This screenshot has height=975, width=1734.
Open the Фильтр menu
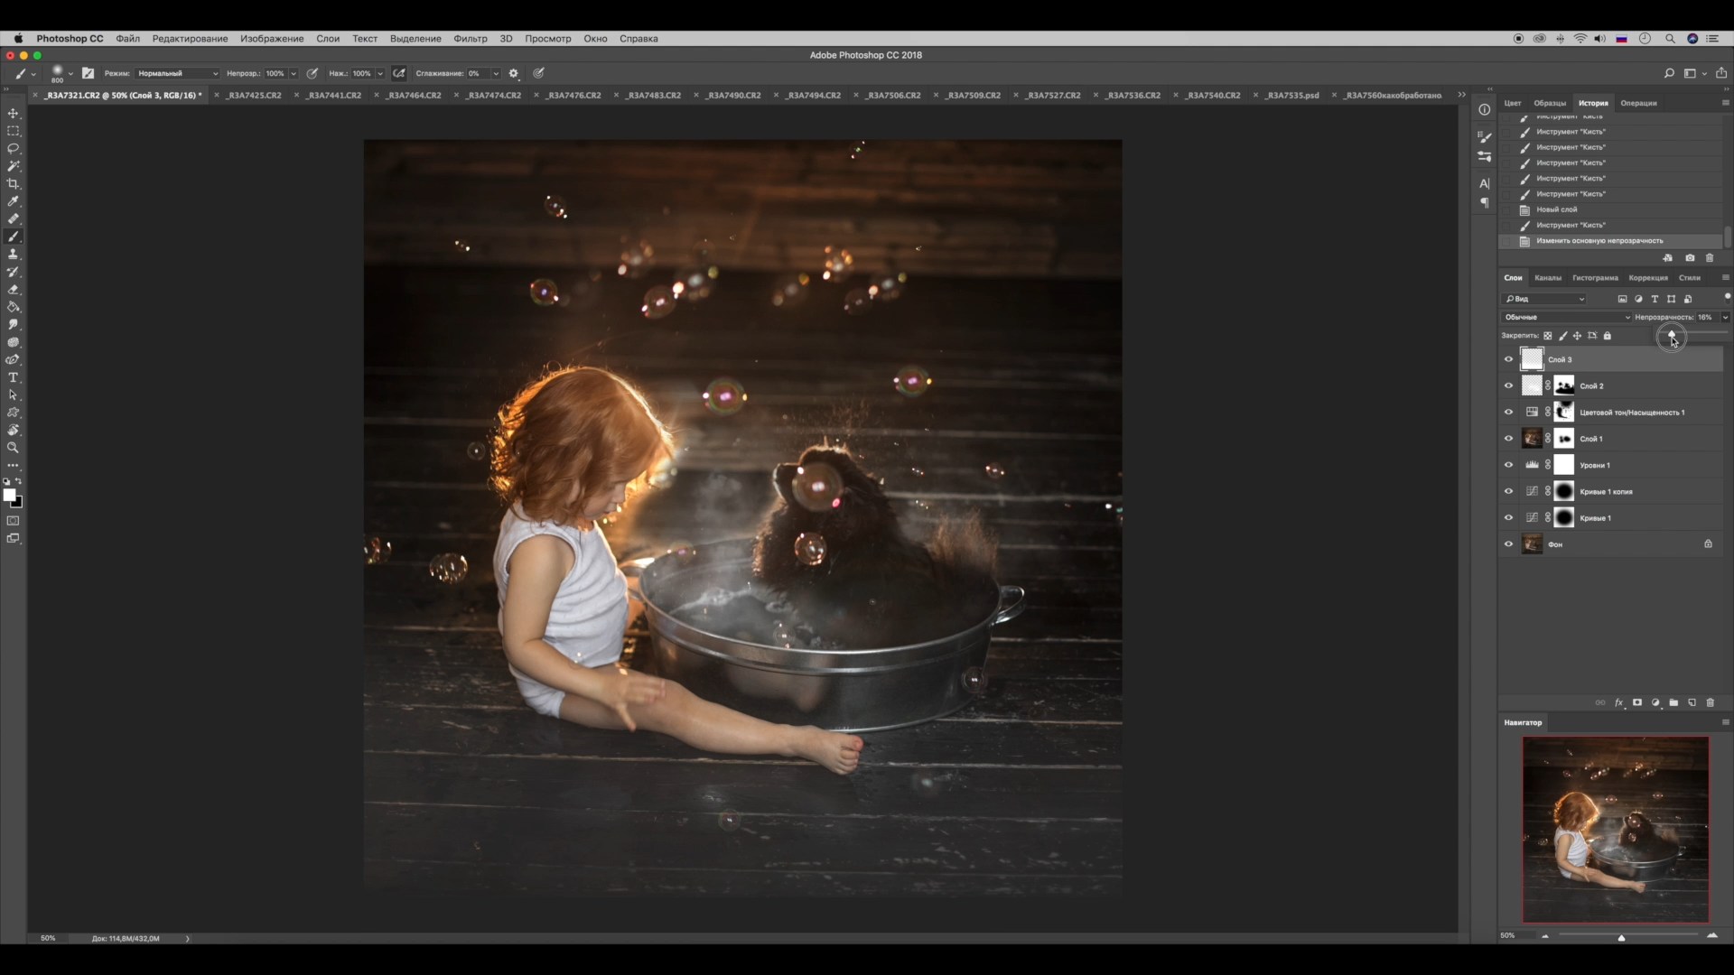coord(470,39)
